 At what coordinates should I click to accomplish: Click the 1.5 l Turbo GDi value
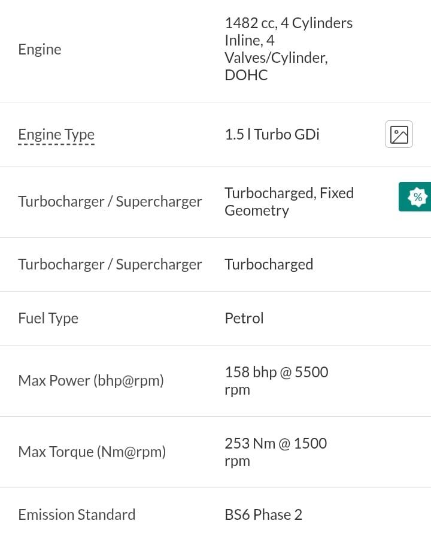[x=272, y=134]
